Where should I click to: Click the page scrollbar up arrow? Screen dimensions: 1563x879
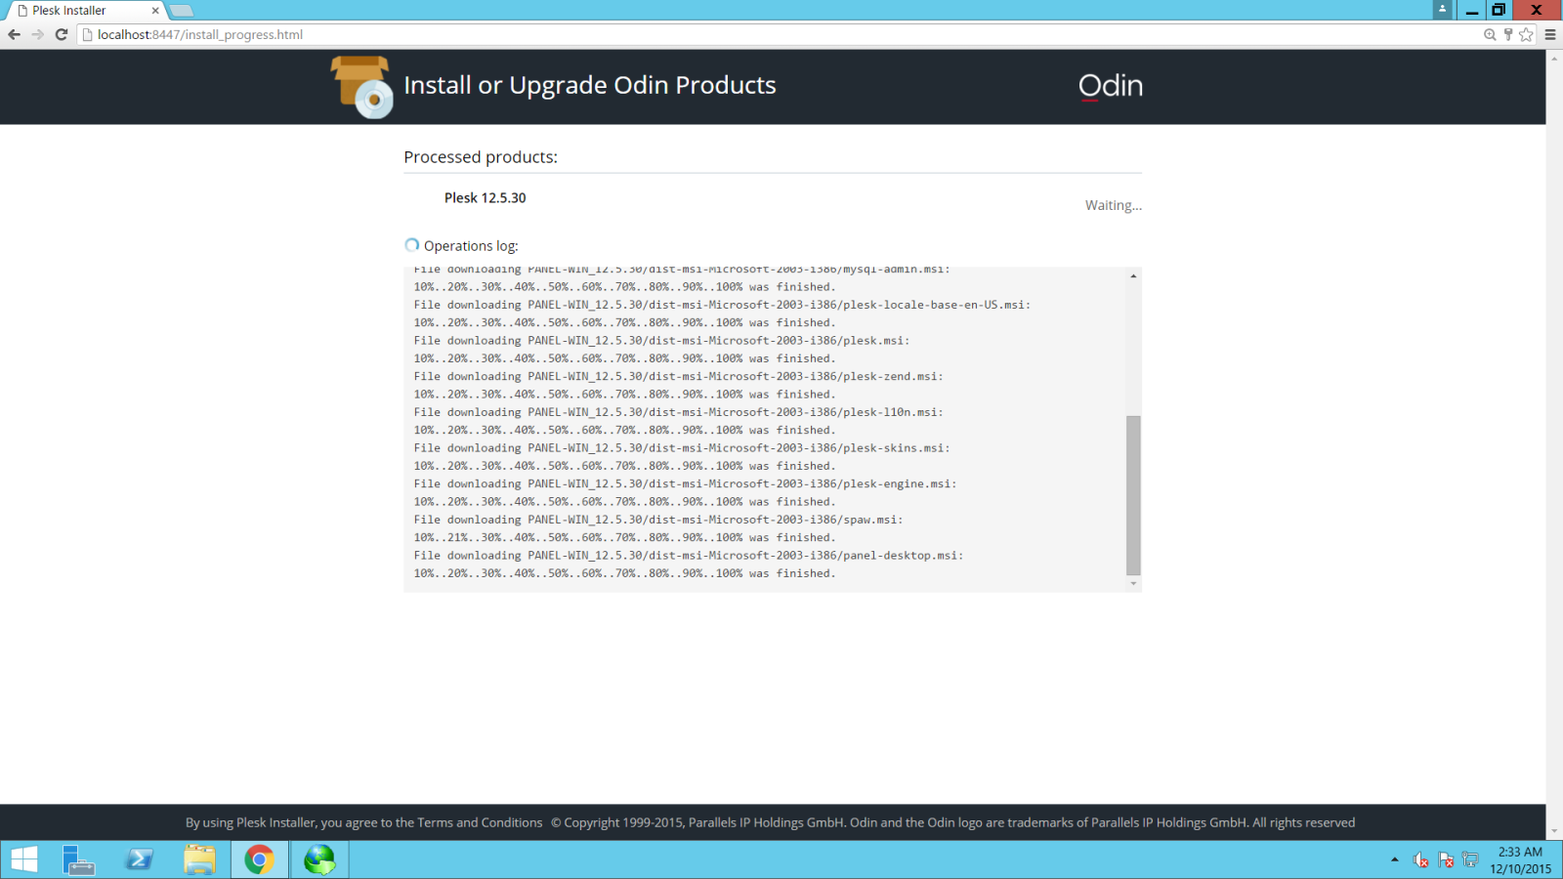tap(1554, 58)
